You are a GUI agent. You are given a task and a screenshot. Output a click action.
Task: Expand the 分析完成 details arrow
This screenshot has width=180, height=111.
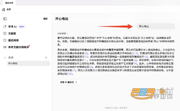pyautogui.click(x=67, y=33)
